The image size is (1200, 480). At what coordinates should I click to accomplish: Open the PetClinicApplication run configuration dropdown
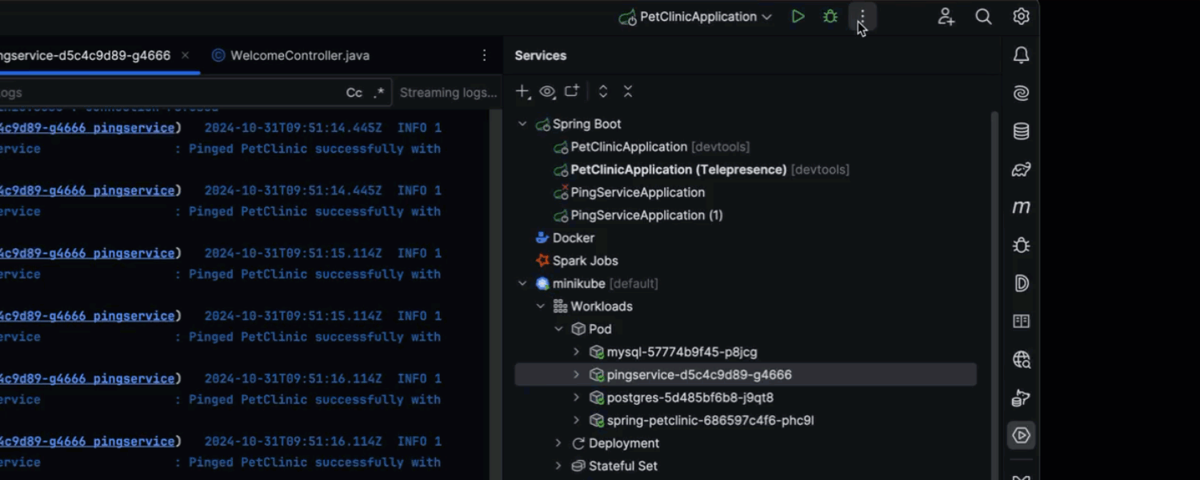695,17
